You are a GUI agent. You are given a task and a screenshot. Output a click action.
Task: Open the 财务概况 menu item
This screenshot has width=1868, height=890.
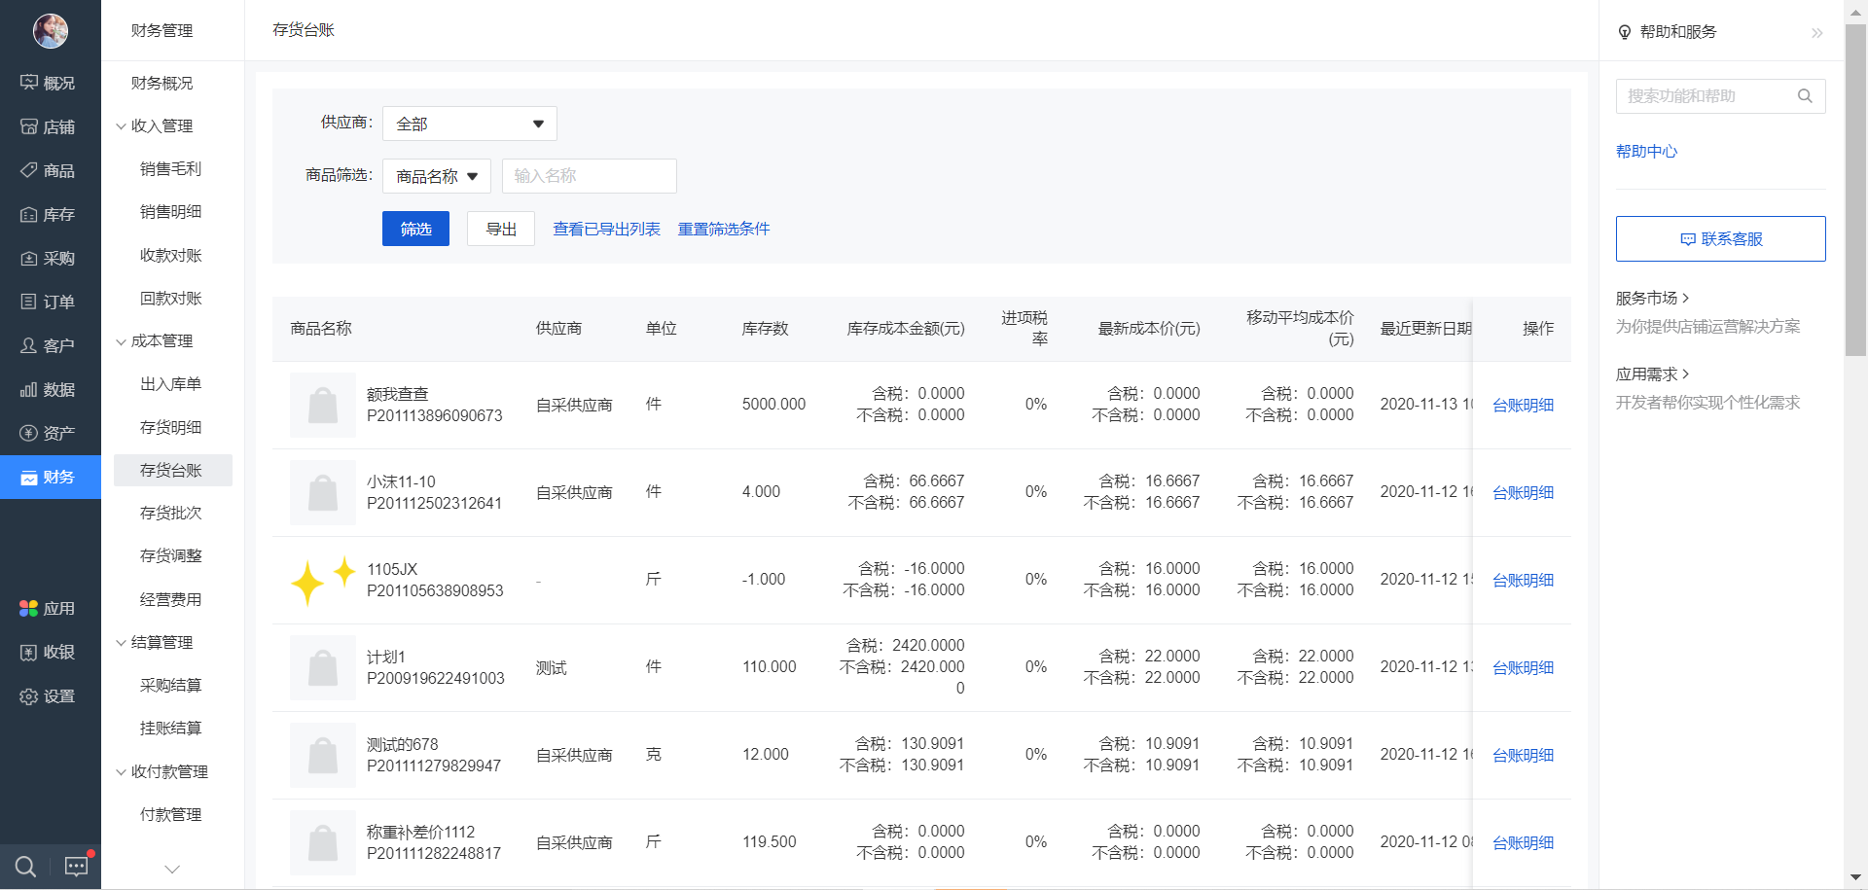[162, 83]
